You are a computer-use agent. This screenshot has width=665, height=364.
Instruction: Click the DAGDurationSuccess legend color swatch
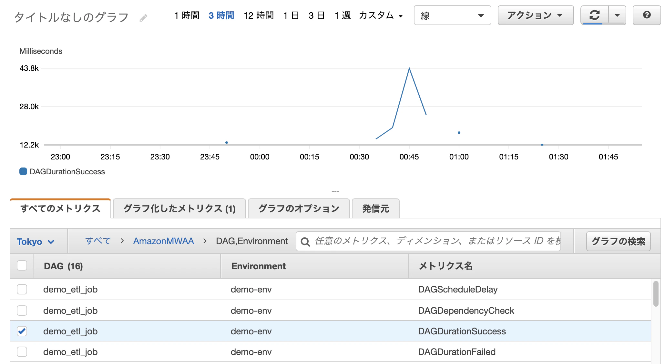click(23, 171)
